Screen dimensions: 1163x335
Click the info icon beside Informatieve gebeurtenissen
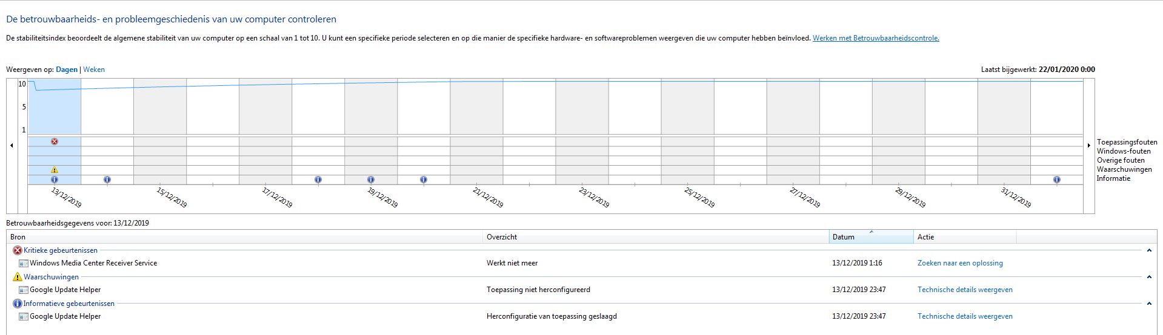pos(18,304)
